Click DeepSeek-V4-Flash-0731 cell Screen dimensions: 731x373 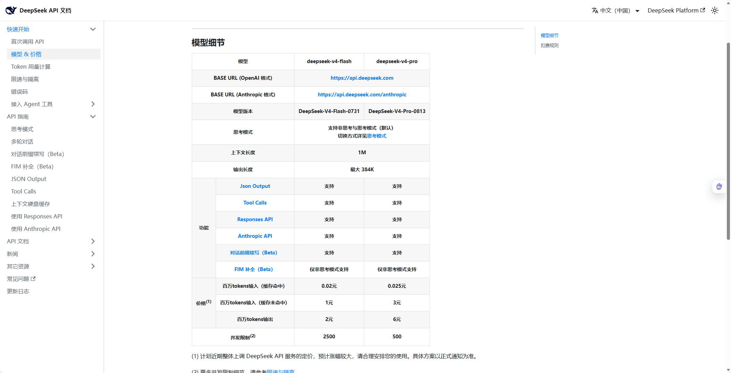tap(329, 111)
